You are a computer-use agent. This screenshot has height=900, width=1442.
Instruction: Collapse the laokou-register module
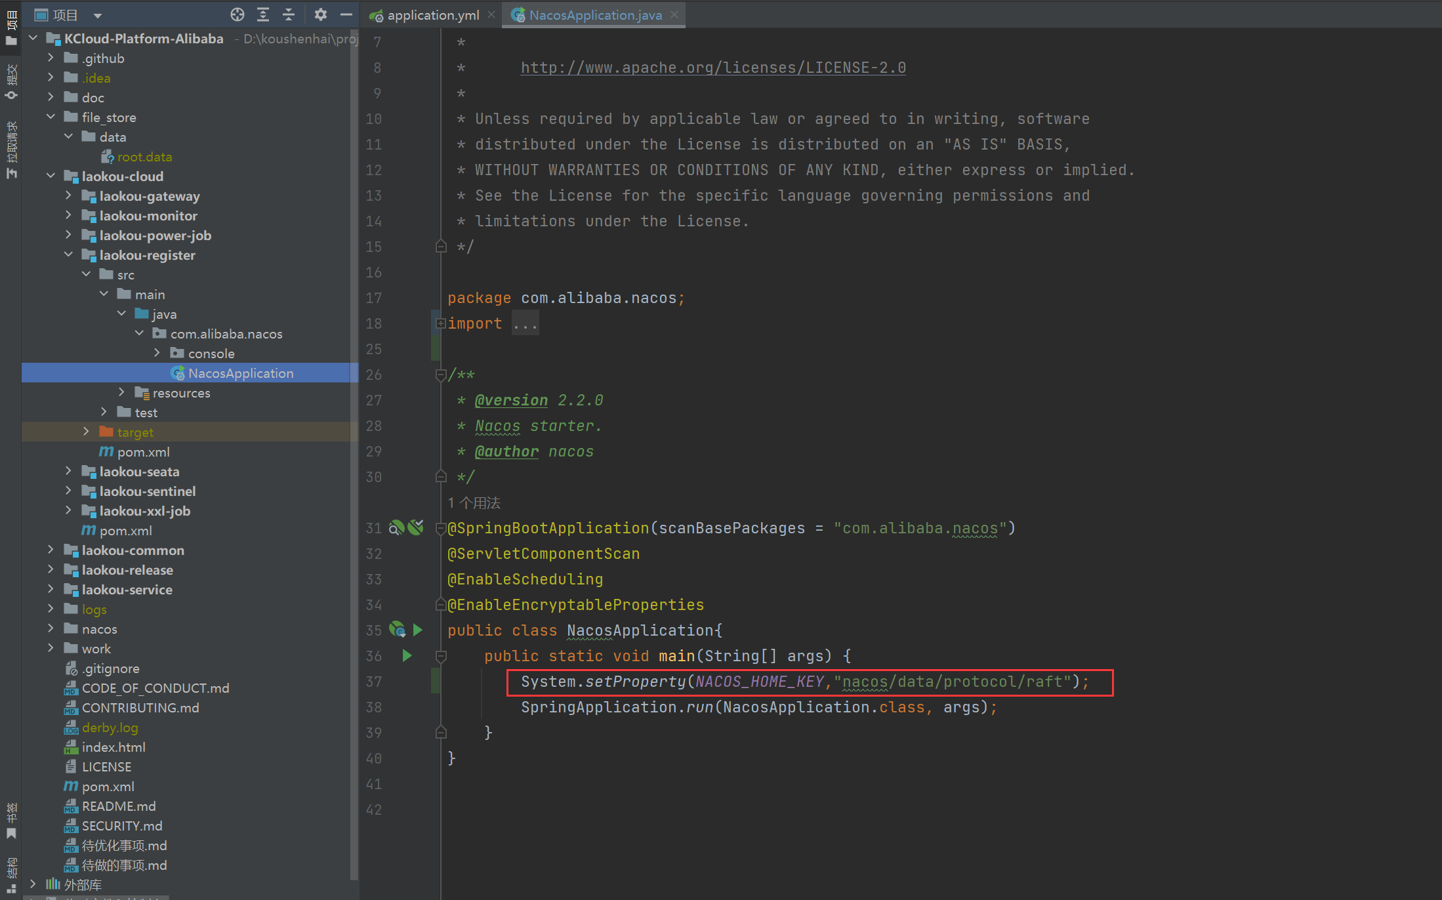click(x=69, y=255)
